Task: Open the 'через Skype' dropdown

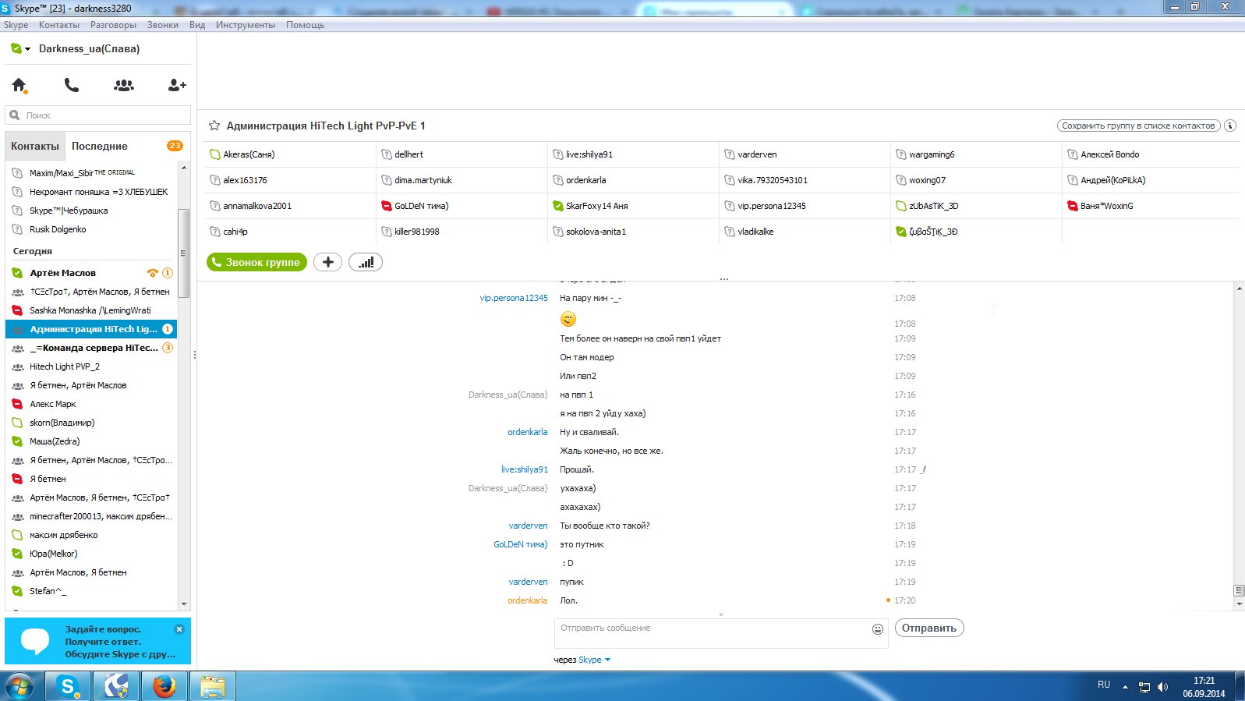Action: pyautogui.click(x=594, y=660)
